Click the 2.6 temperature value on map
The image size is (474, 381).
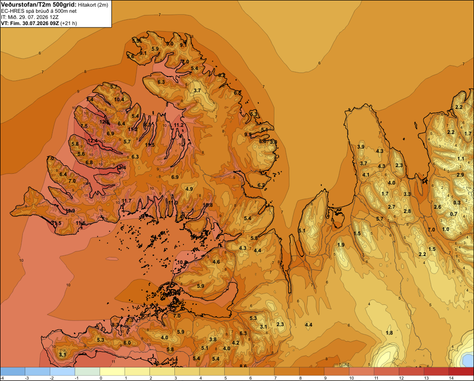pyautogui.click(x=438, y=207)
